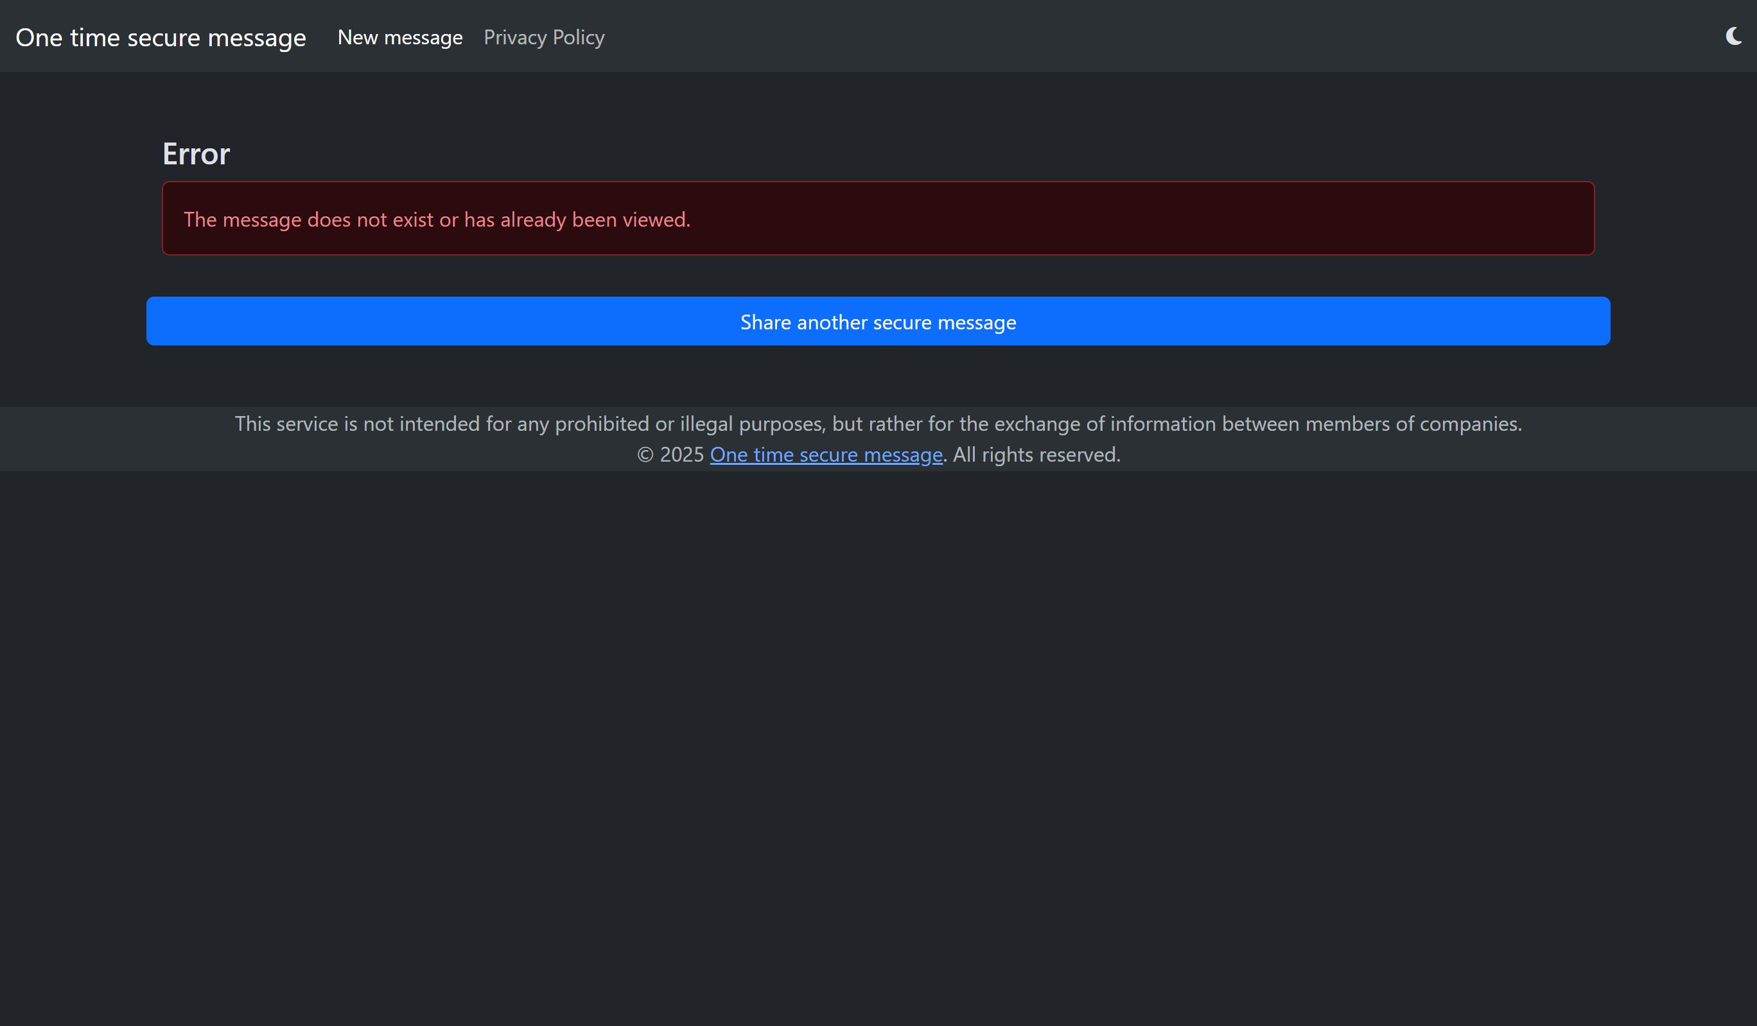
Task: Click the One time secure message navbar brand
Action: pos(161,38)
